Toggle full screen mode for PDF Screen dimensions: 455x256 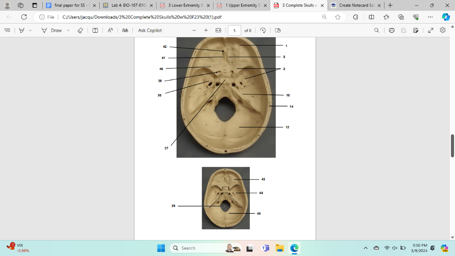431,30
